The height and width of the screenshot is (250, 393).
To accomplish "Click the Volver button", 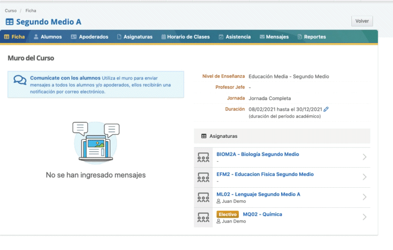I will click(362, 21).
